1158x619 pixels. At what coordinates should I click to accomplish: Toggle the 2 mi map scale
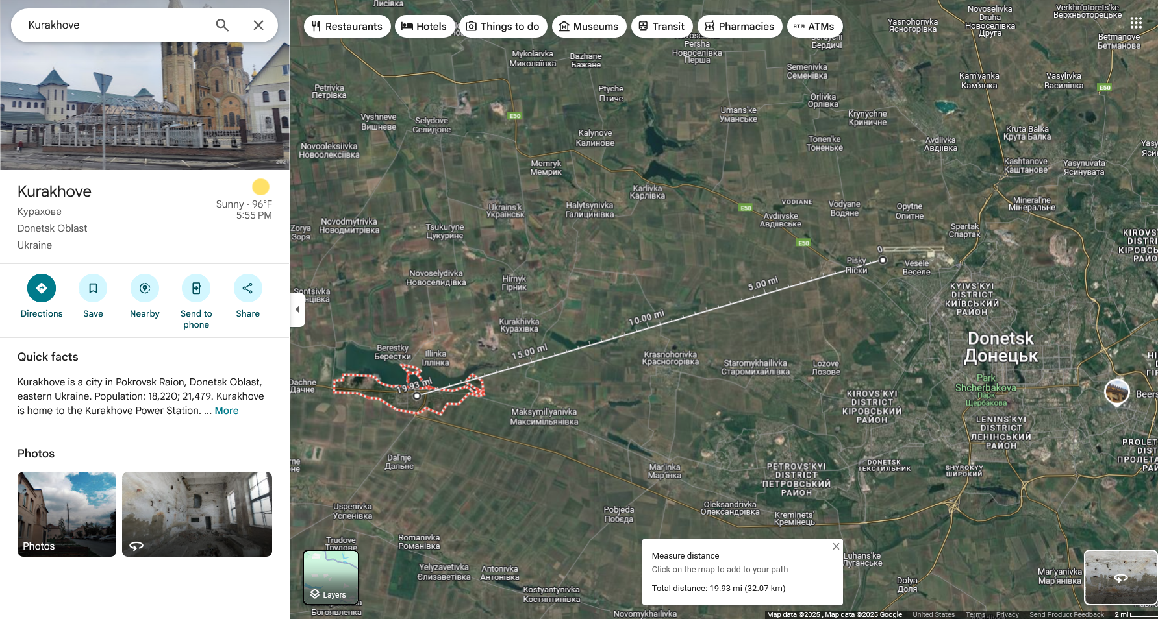click(1135, 614)
